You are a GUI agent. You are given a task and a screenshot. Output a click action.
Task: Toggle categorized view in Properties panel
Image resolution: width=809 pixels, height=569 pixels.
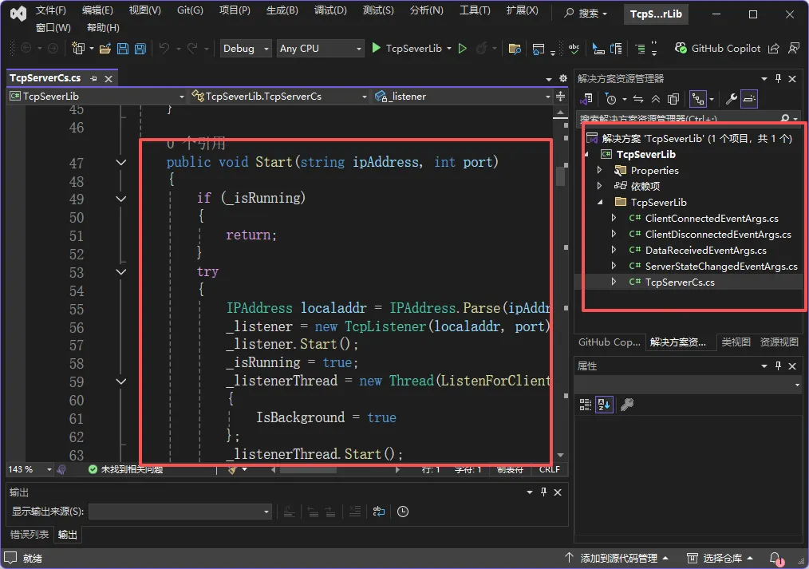[585, 405]
